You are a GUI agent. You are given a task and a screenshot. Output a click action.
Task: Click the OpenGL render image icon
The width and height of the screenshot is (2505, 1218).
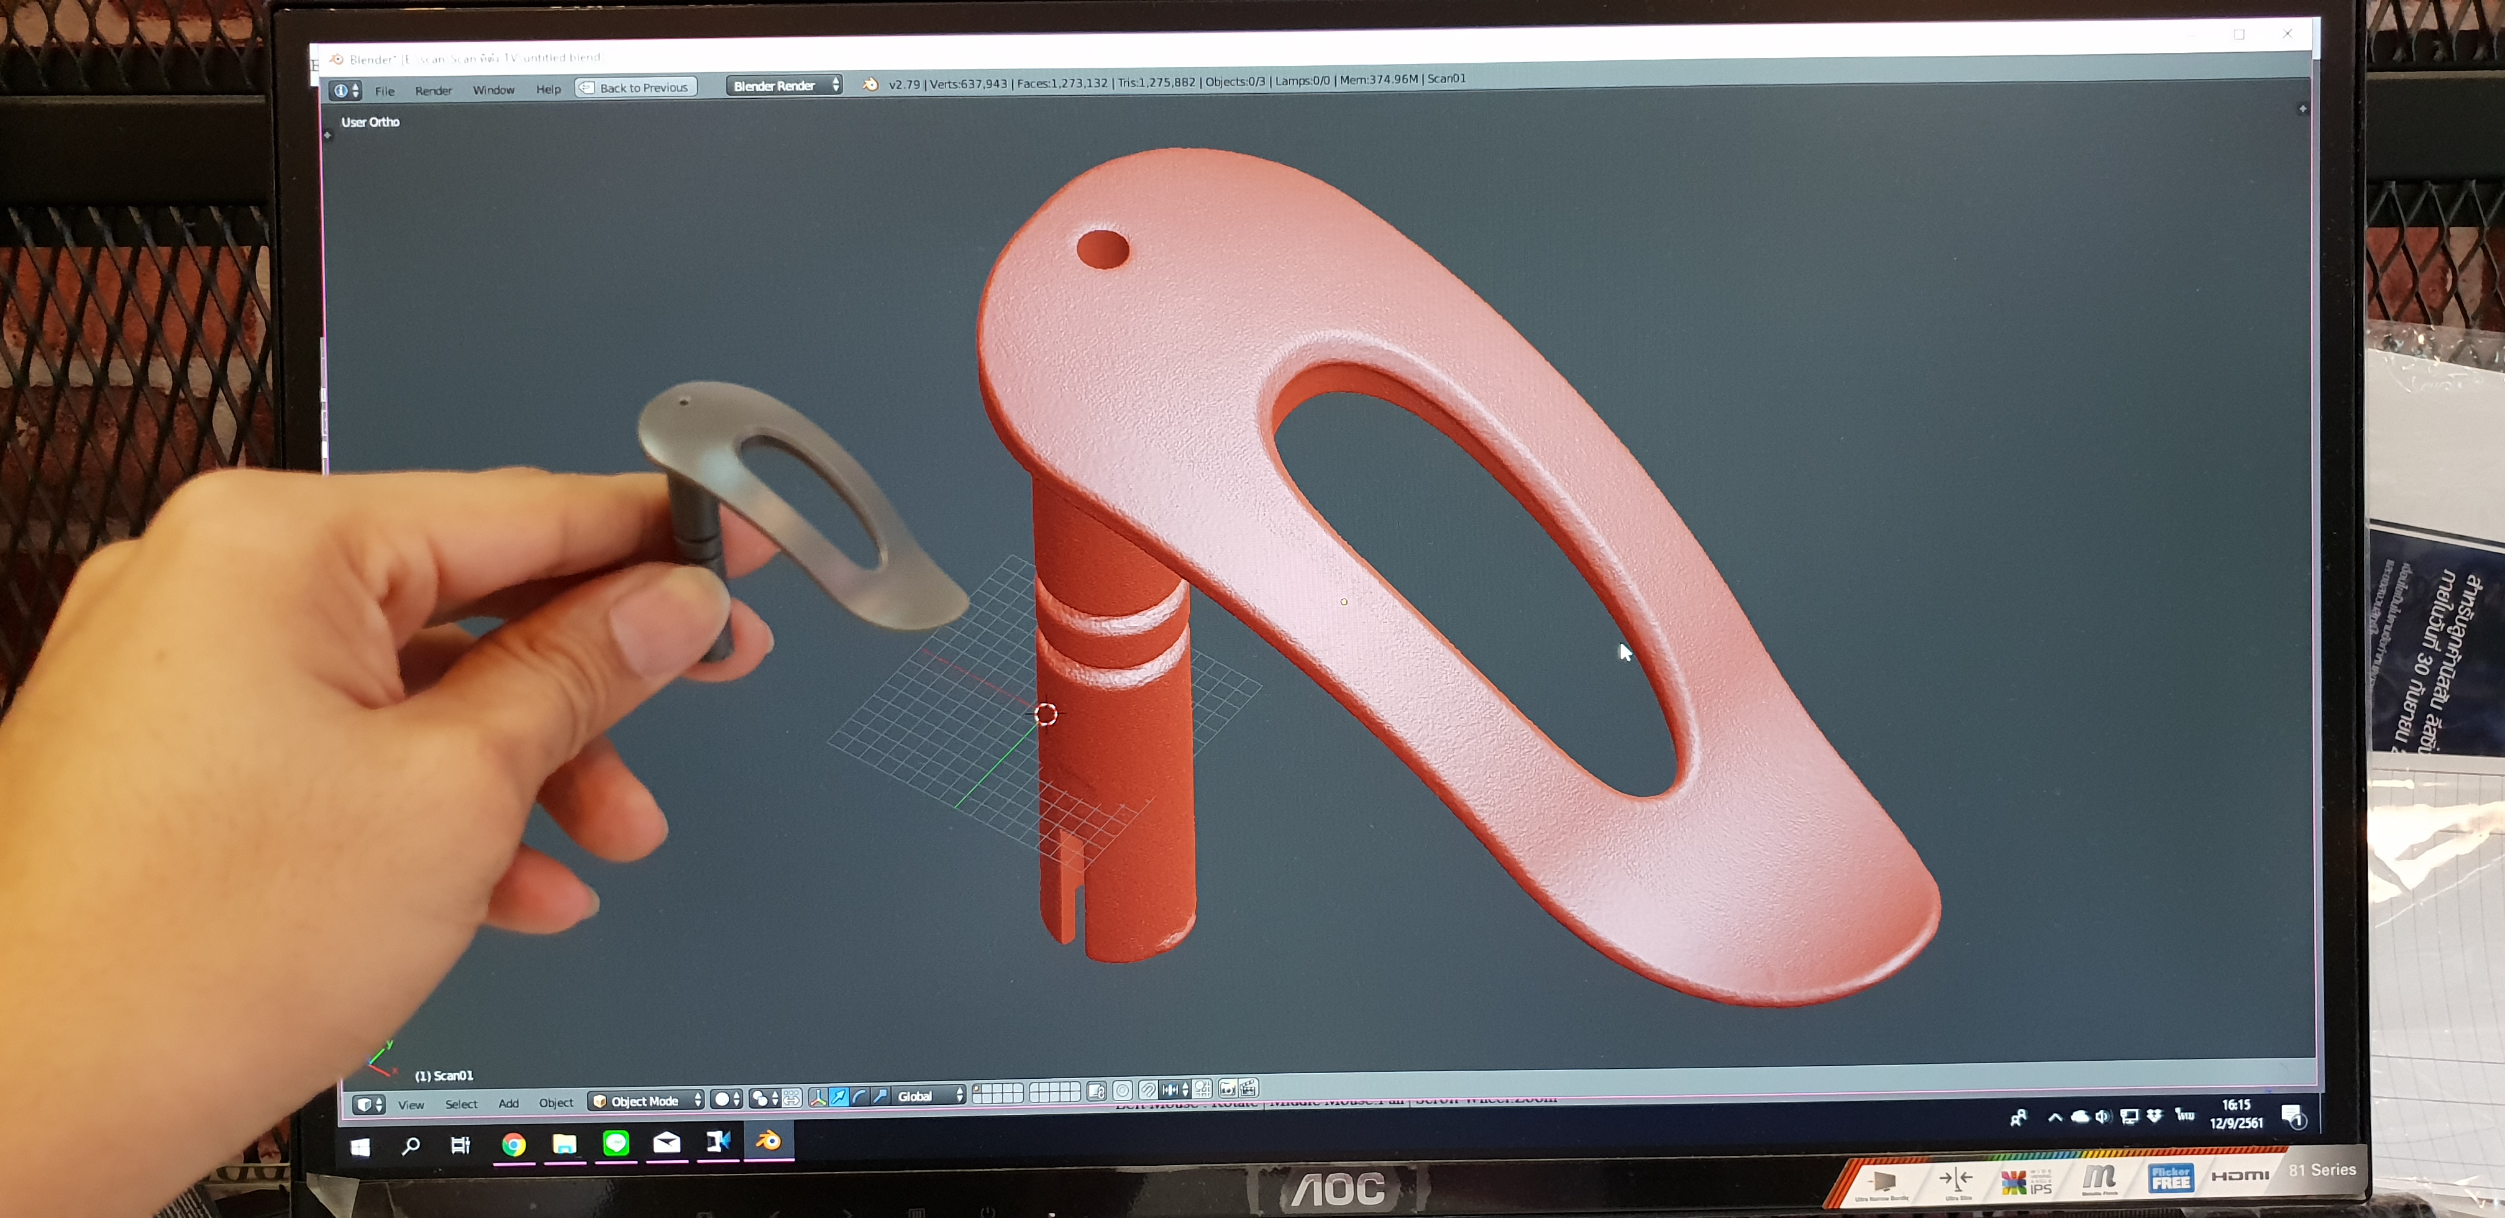coord(1228,1089)
